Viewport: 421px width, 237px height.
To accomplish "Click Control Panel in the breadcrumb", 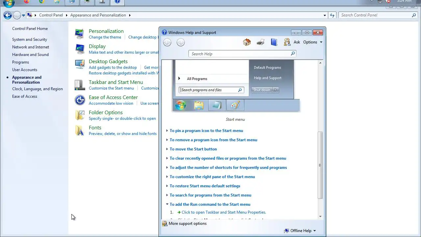I will click(51, 15).
